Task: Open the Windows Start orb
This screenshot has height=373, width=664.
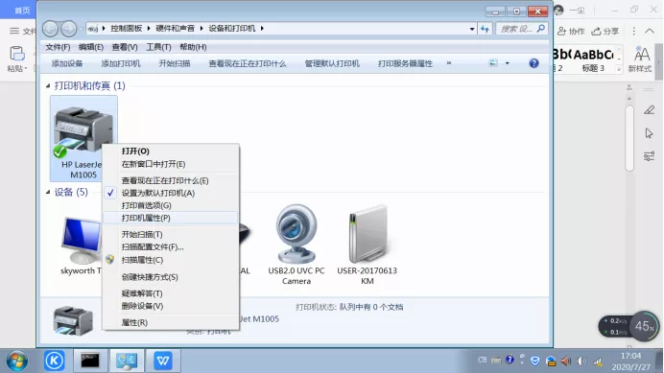Action: click(x=17, y=361)
